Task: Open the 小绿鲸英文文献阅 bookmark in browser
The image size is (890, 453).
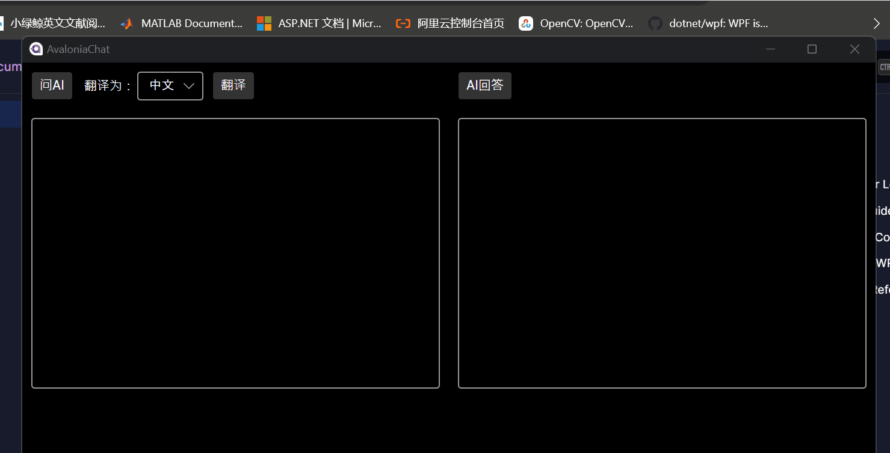Action: [53, 23]
